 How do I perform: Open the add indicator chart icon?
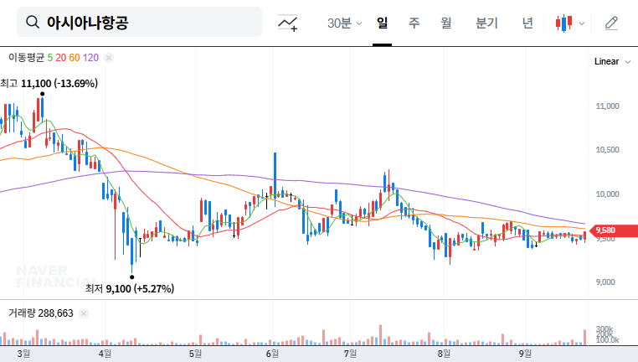tap(288, 23)
